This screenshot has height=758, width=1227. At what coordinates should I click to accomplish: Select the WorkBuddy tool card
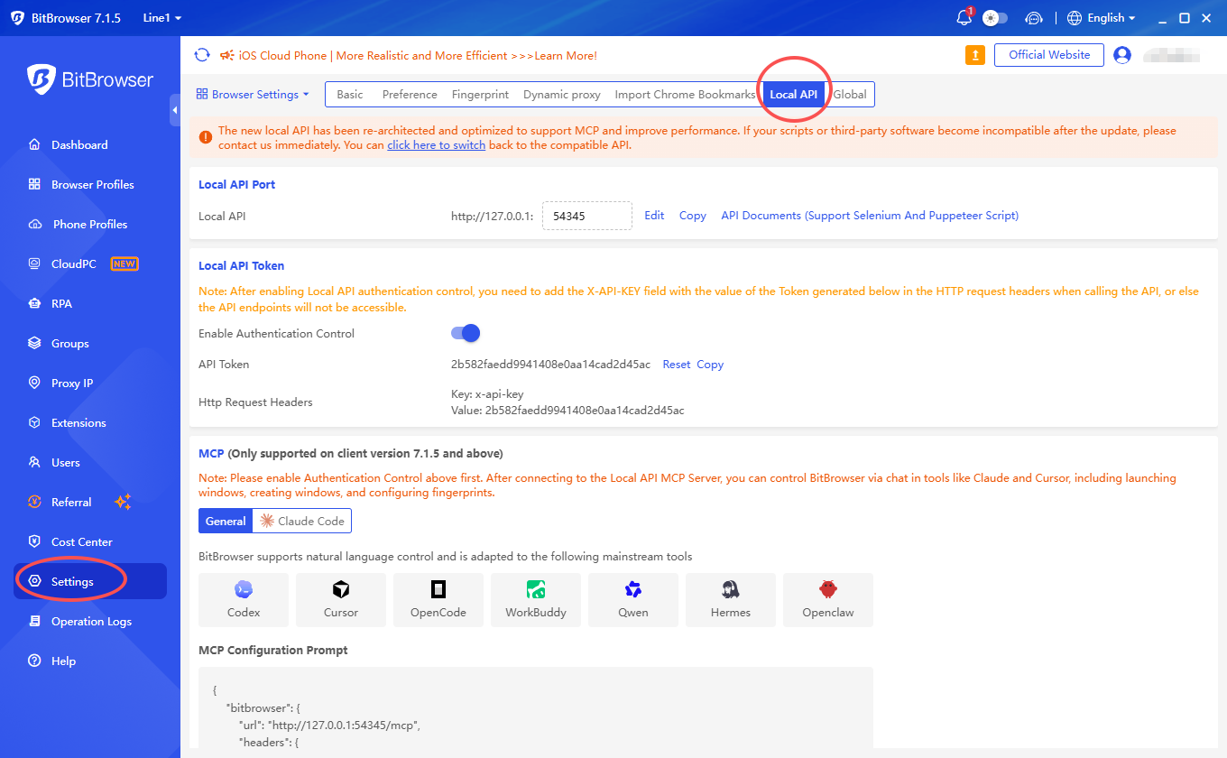536,600
